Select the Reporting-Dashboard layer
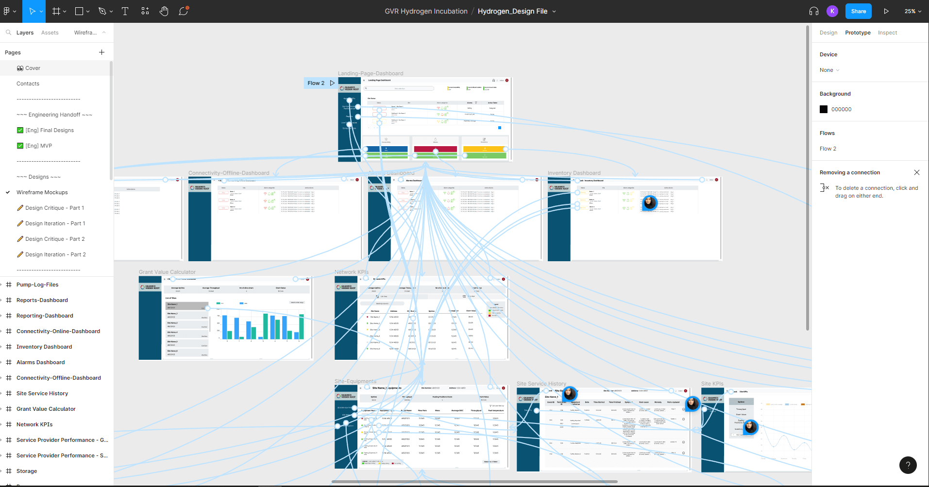929x487 pixels. pyautogui.click(x=45, y=316)
